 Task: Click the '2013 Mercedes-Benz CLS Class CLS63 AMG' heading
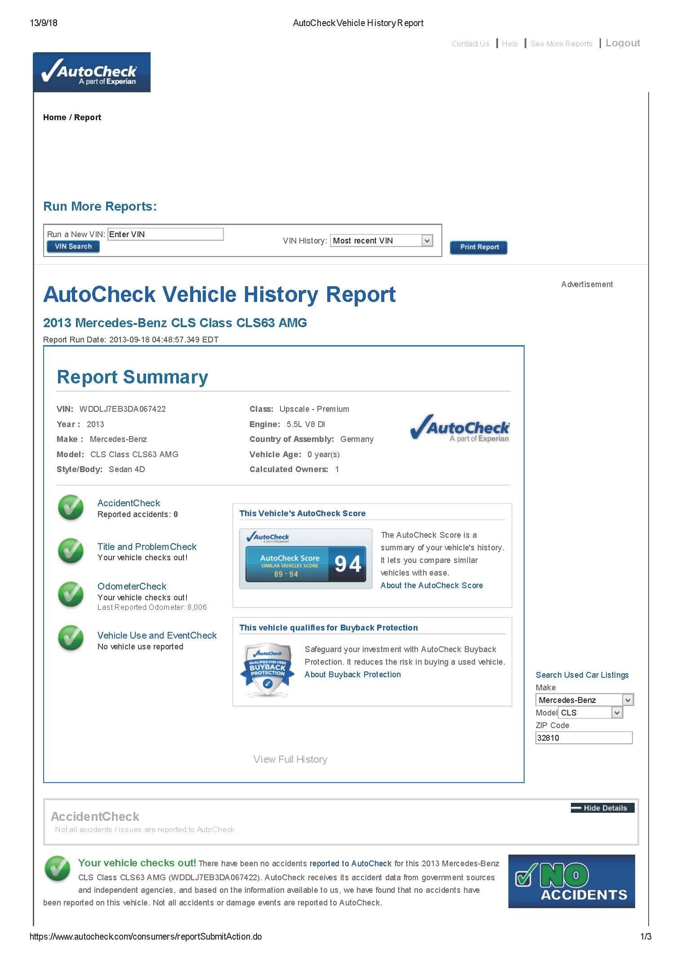(175, 323)
